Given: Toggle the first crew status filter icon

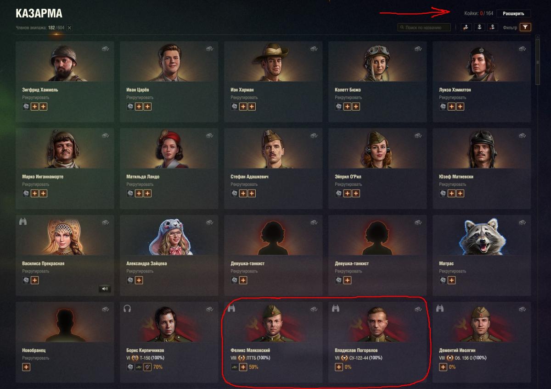Looking at the screenshot, I should (x=466, y=27).
